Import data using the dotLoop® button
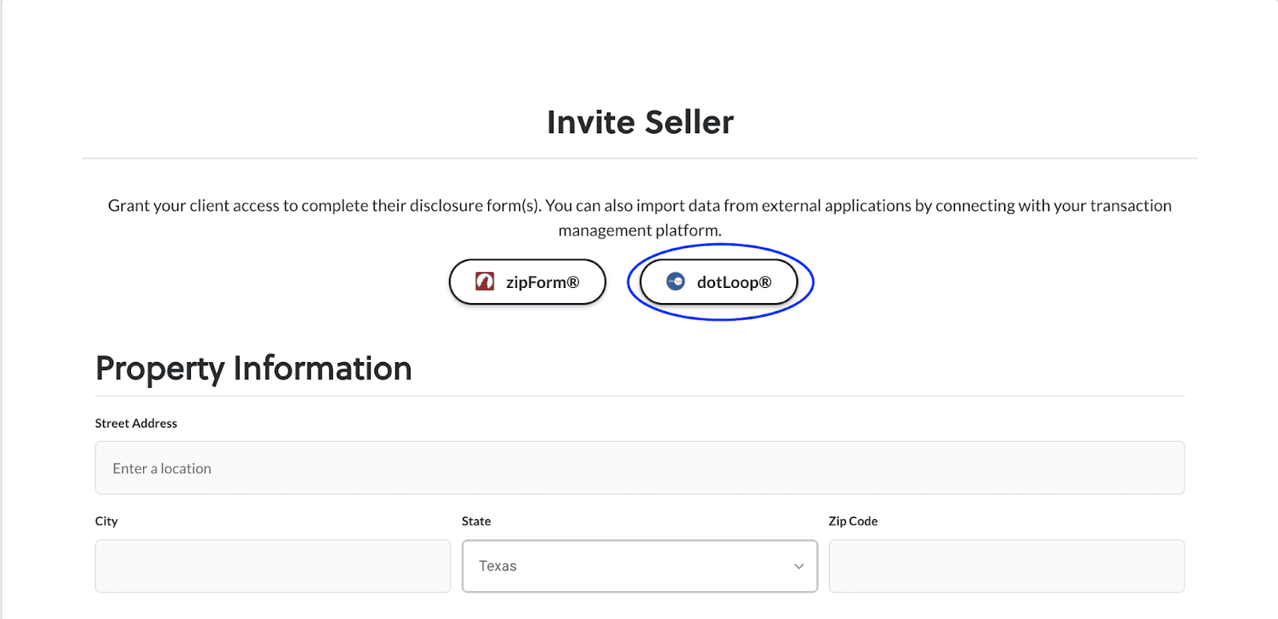The width and height of the screenshot is (1278, 619). 719,282
